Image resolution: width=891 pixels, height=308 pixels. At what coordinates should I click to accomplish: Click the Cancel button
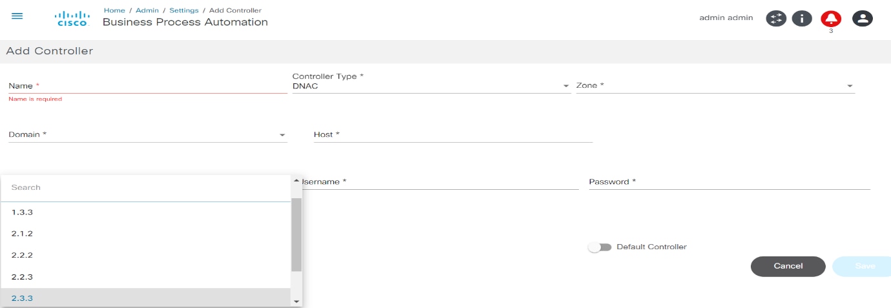(x=788, y=266)
